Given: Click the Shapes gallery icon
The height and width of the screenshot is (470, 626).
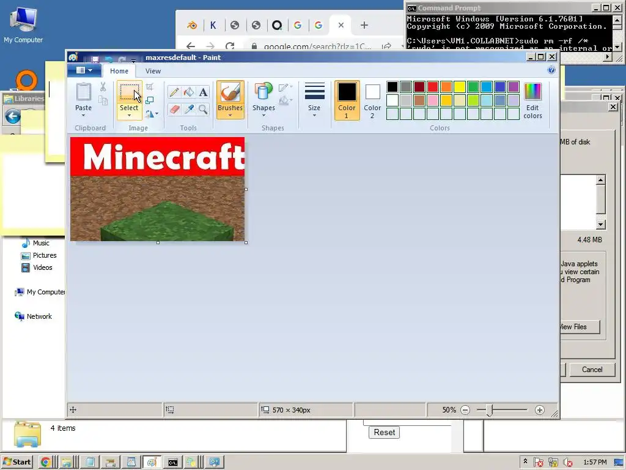Looking at the screenshot, I should tap(263, 92).
